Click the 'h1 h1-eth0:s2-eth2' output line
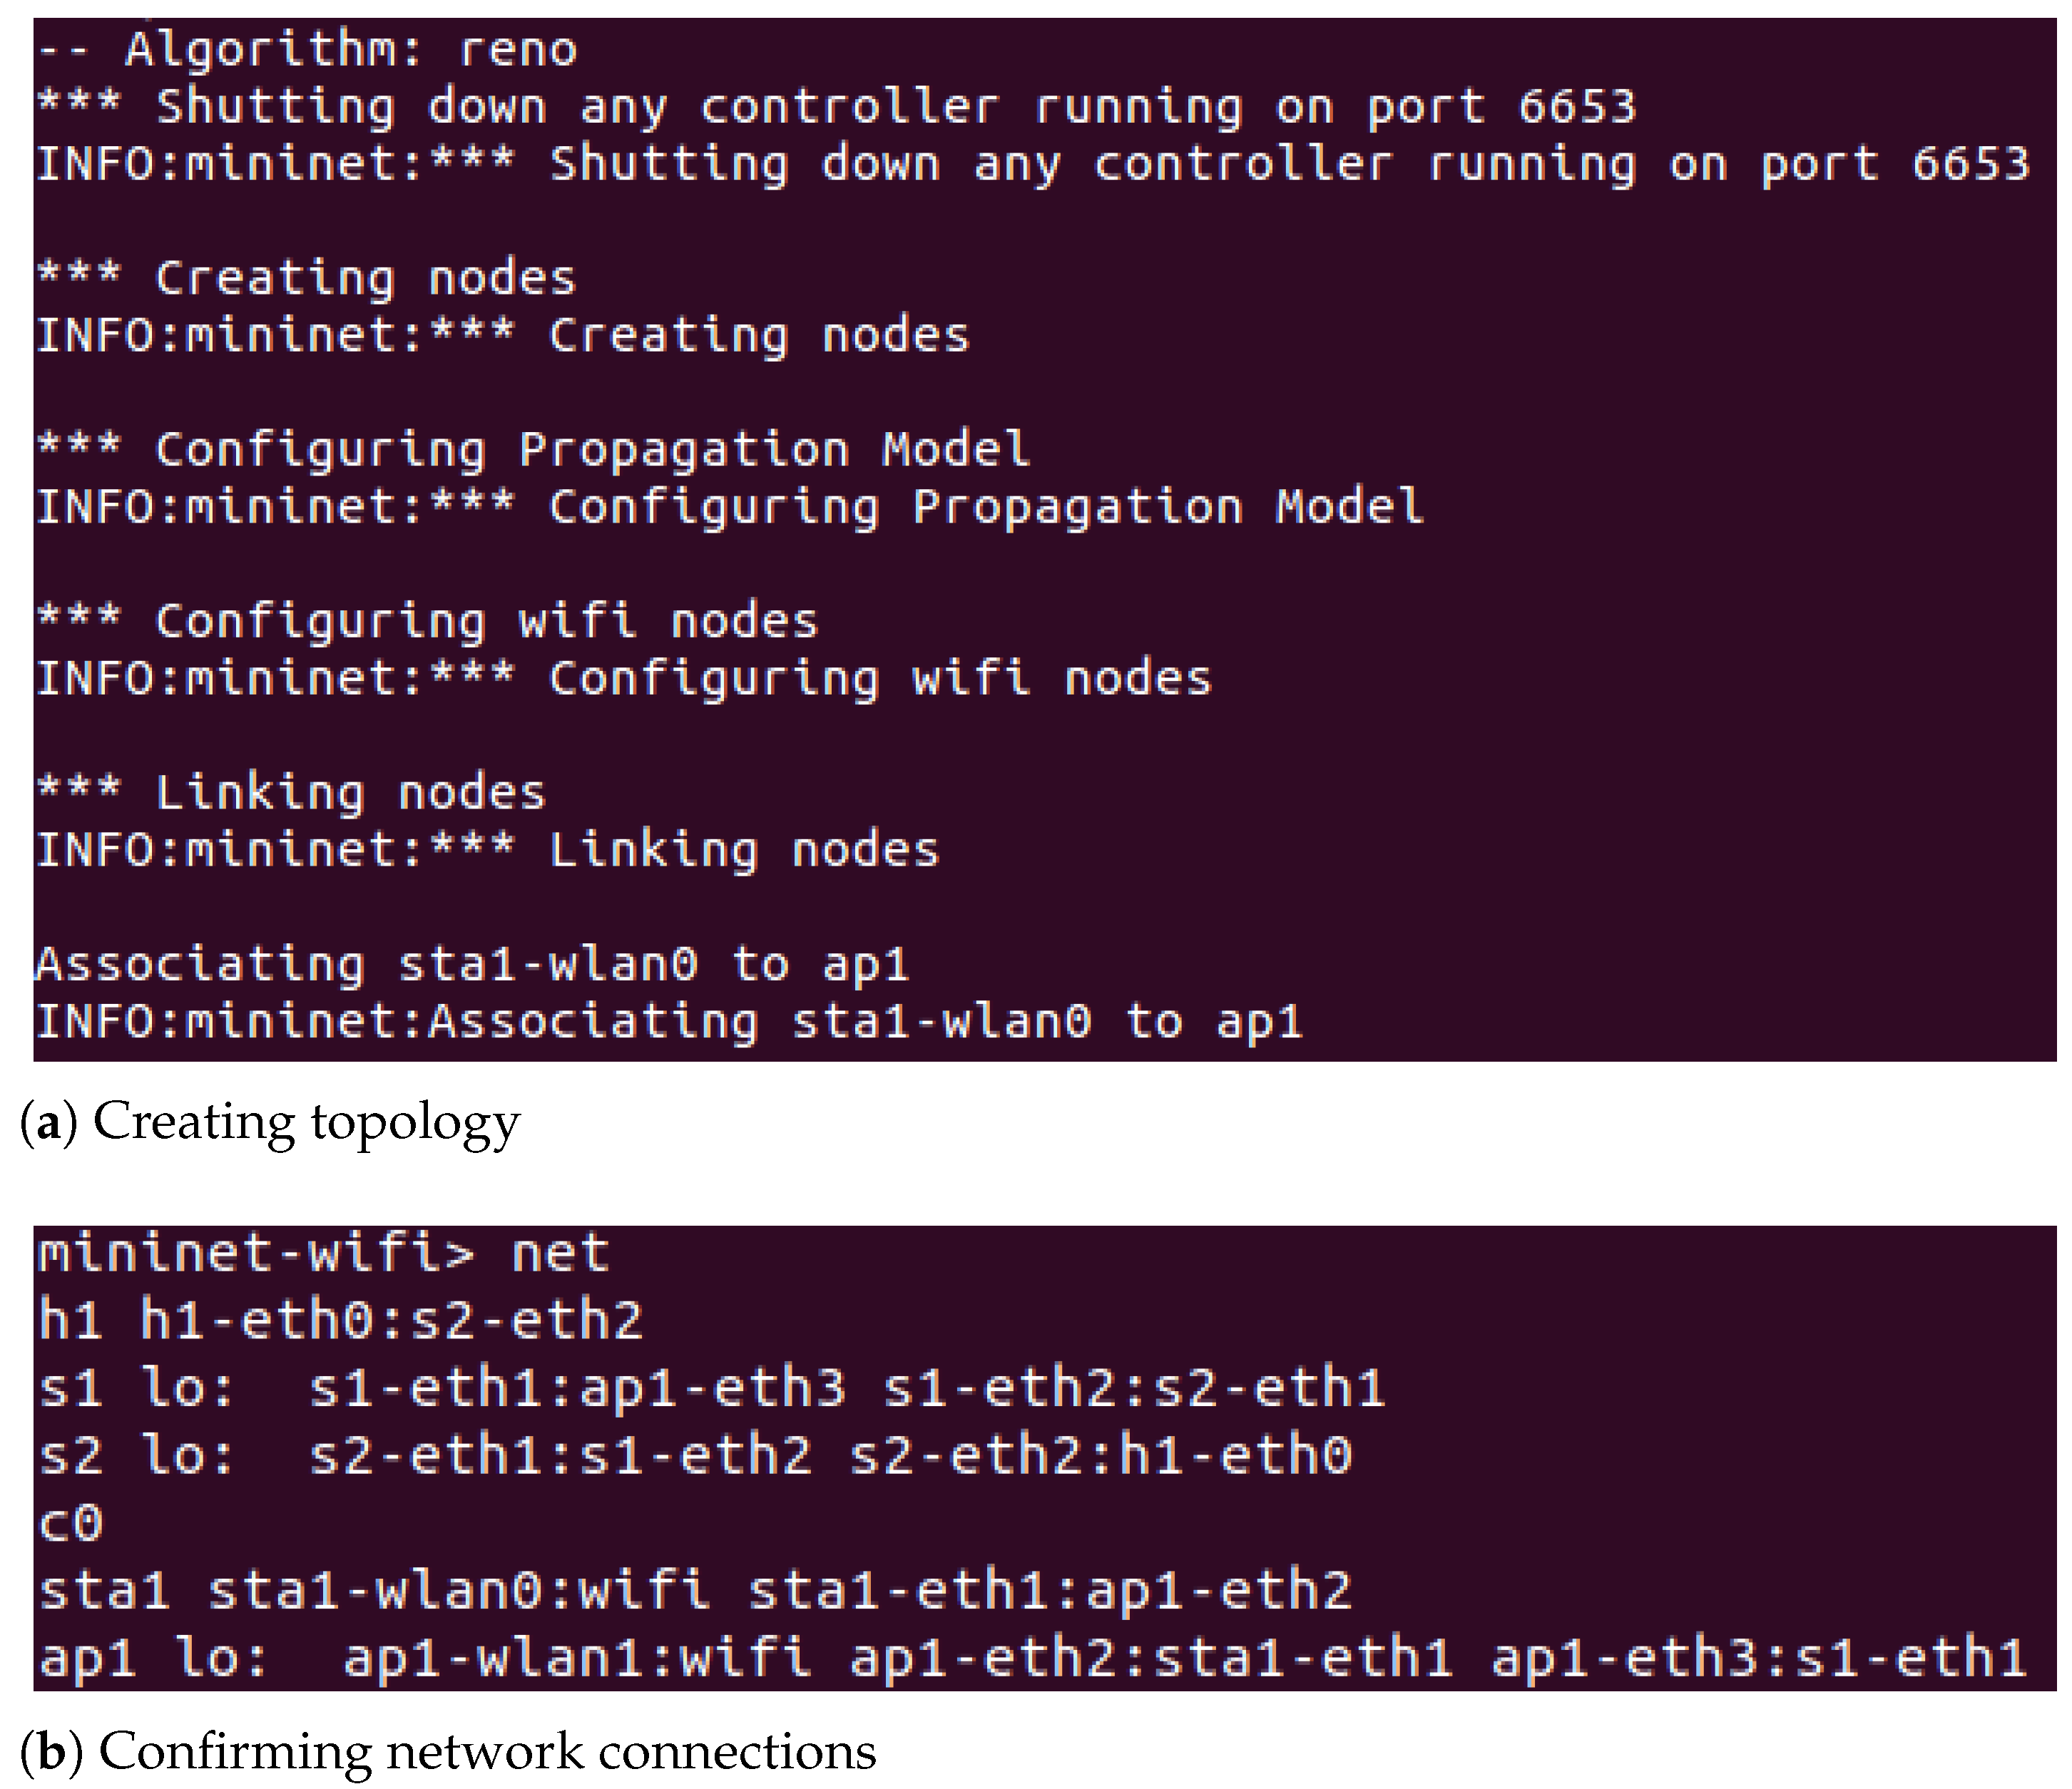 [x=340, y=1321]
